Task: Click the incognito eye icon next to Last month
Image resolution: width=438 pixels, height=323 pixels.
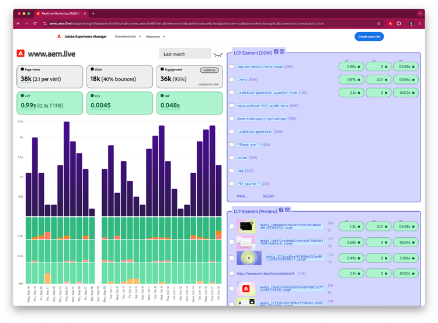Action: point(218,54)
